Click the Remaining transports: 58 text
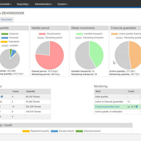141x141 pixels. point(84,74)
